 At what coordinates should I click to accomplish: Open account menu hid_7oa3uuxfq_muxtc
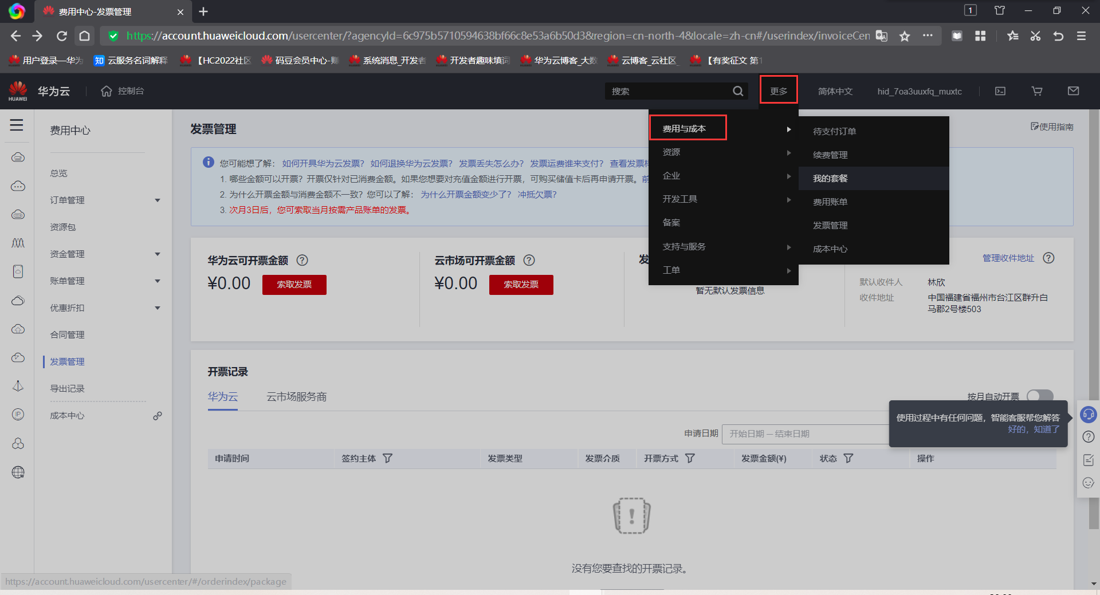tap(920, 91)
